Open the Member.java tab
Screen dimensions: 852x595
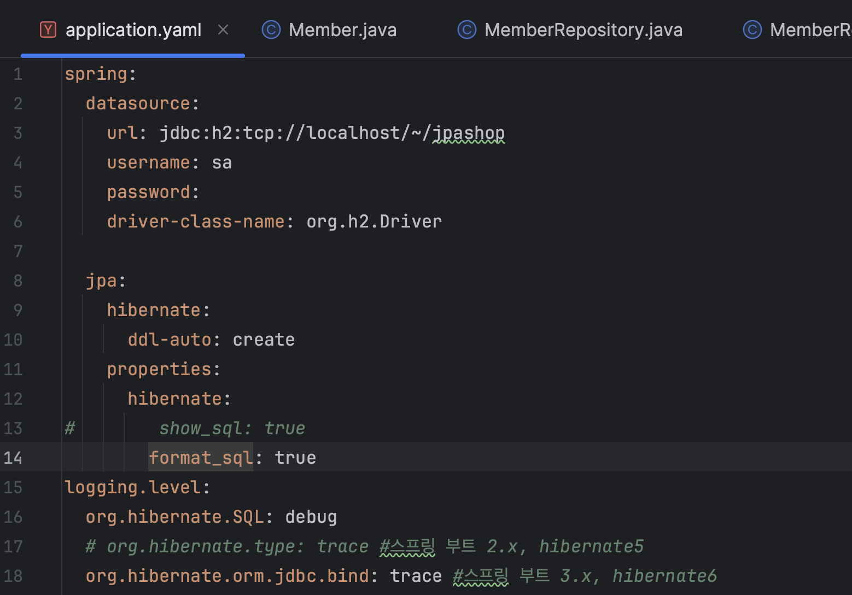pyautogui.click(x=343, y=30)
